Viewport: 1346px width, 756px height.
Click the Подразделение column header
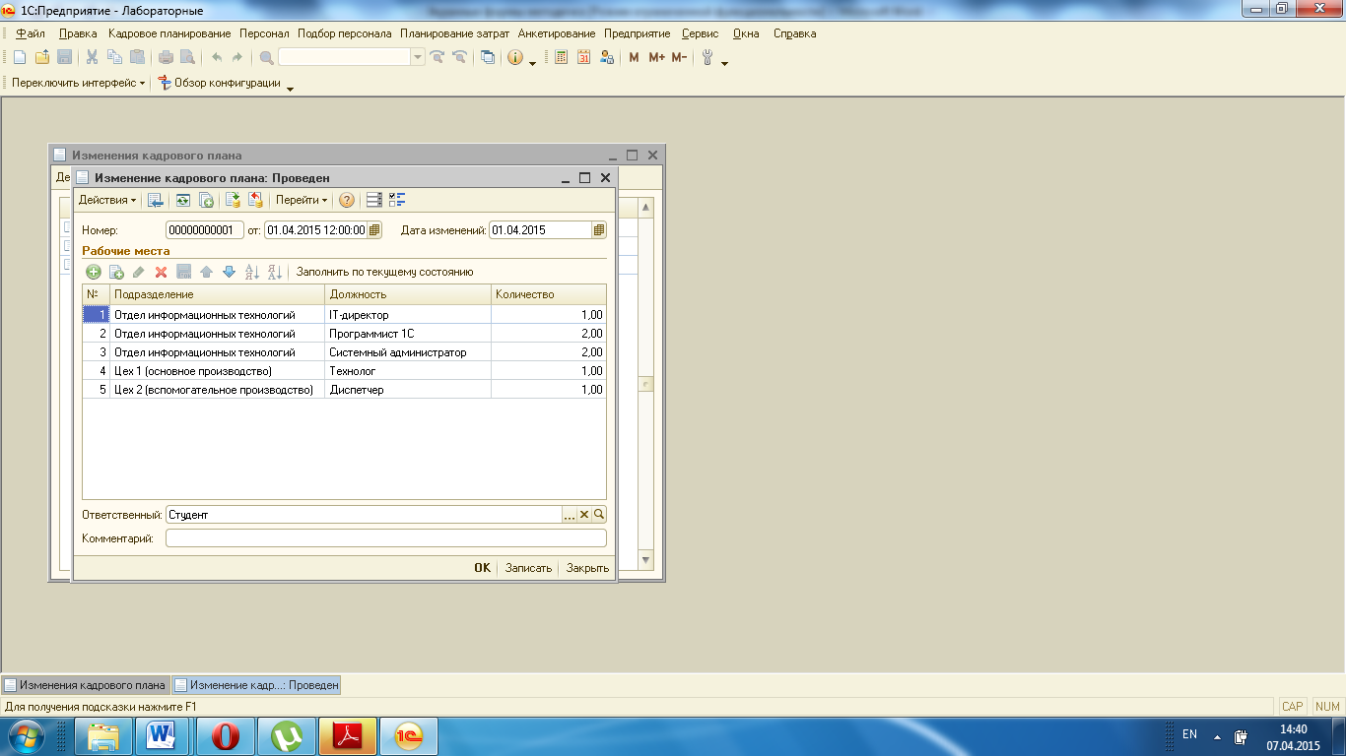(218, 294)
